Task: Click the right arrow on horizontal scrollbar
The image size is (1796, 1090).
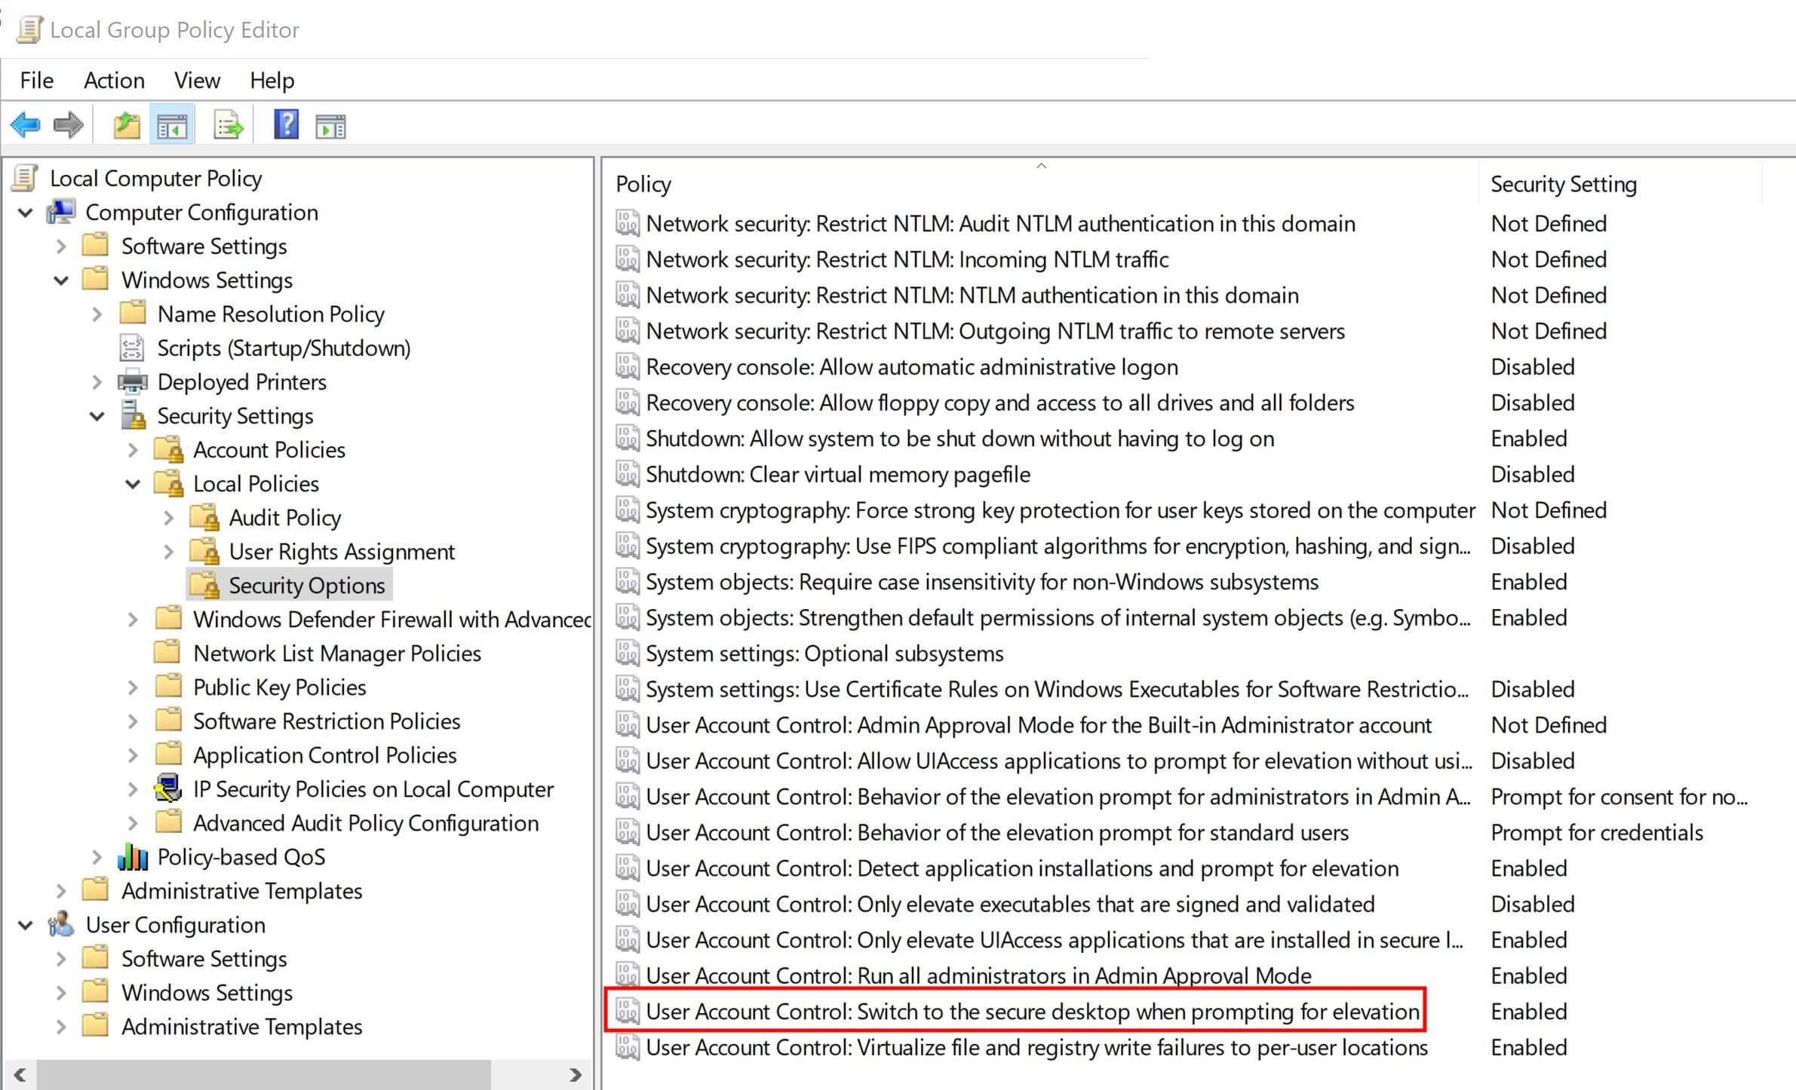Action: (576, 1076)
